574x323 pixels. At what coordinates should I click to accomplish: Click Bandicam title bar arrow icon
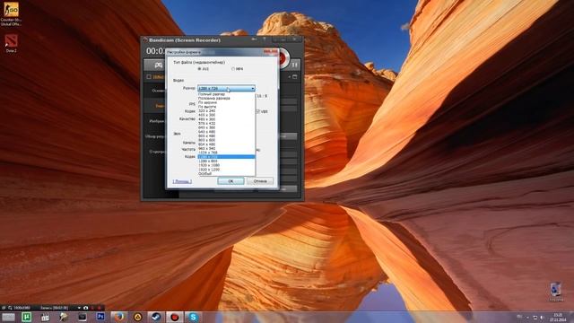coord(254,39)
